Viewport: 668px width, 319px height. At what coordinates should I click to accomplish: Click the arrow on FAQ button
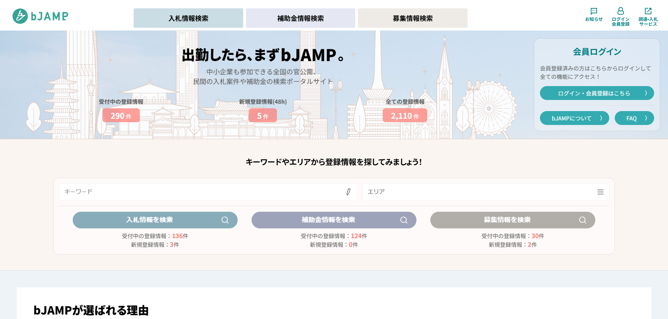click(x=646, y=118)
